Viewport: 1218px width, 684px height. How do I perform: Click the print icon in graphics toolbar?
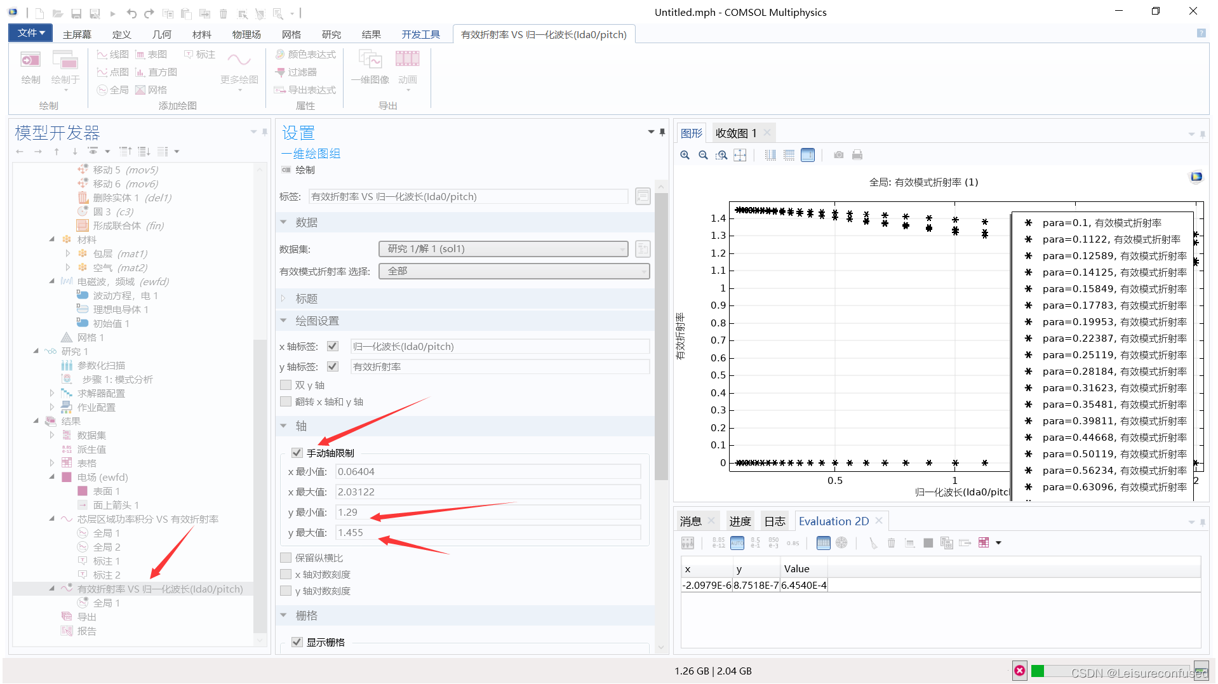pyautogui.click(x=857, y=155)
